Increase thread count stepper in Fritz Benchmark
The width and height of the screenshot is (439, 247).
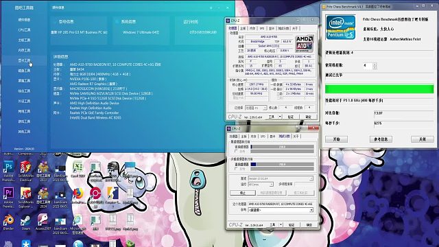point(375,64)
